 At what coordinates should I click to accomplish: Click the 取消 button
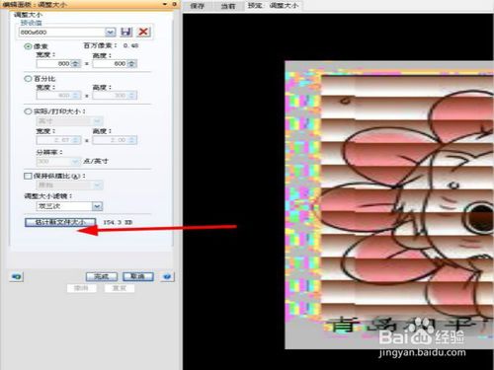(x=138, y=276)
